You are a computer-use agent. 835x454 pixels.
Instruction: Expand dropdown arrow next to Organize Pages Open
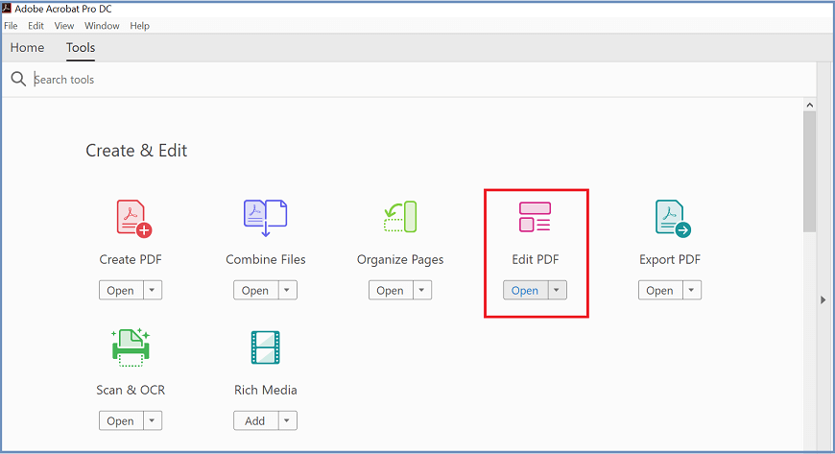(422, 291)
